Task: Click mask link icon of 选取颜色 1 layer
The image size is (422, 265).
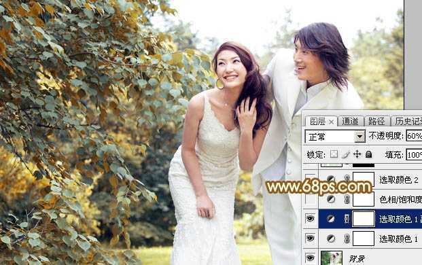Action: [347, 238]
